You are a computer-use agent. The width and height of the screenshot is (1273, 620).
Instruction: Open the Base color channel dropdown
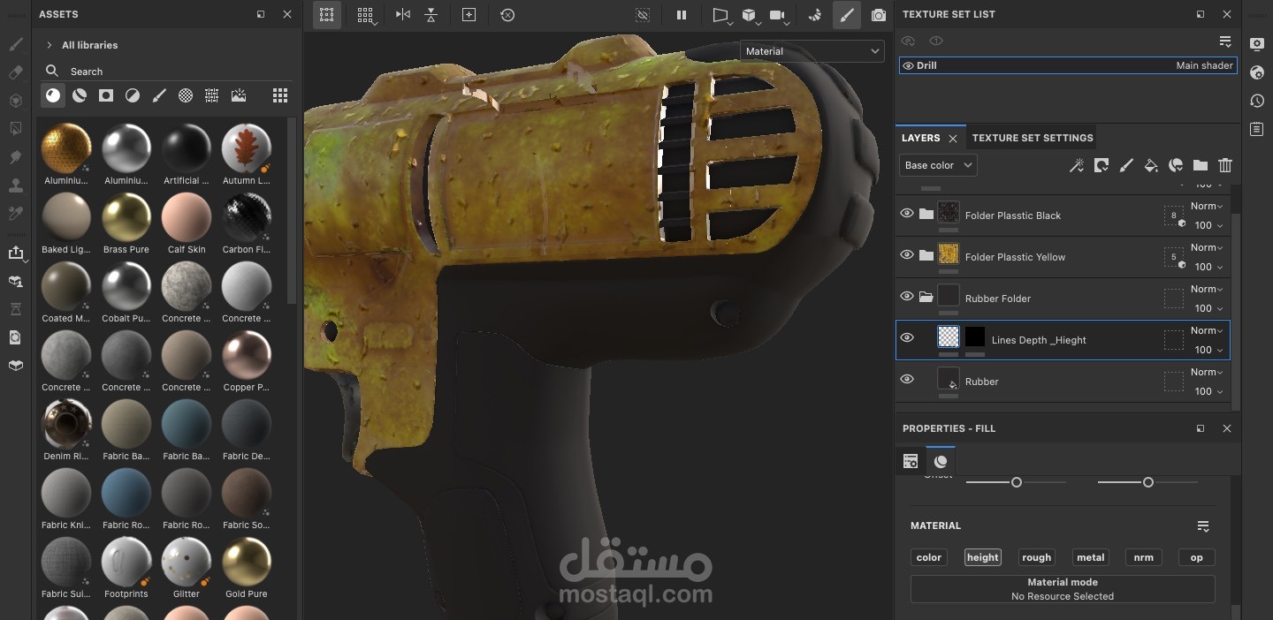(x=938, y=165)
